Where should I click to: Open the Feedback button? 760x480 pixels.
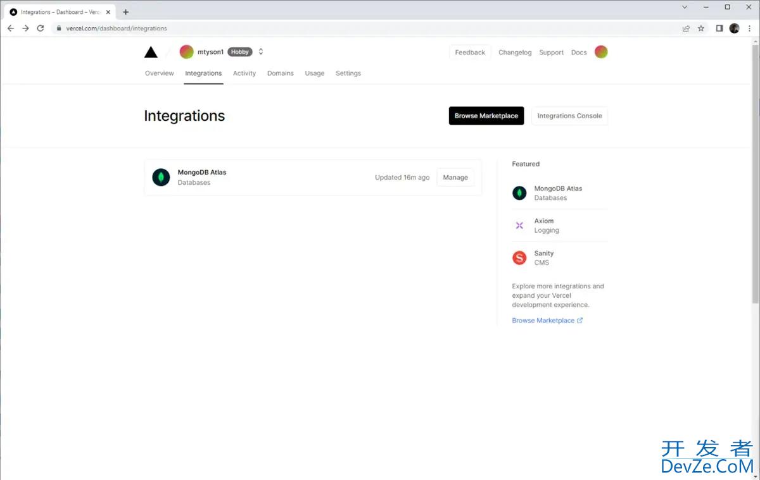(470, 52)
